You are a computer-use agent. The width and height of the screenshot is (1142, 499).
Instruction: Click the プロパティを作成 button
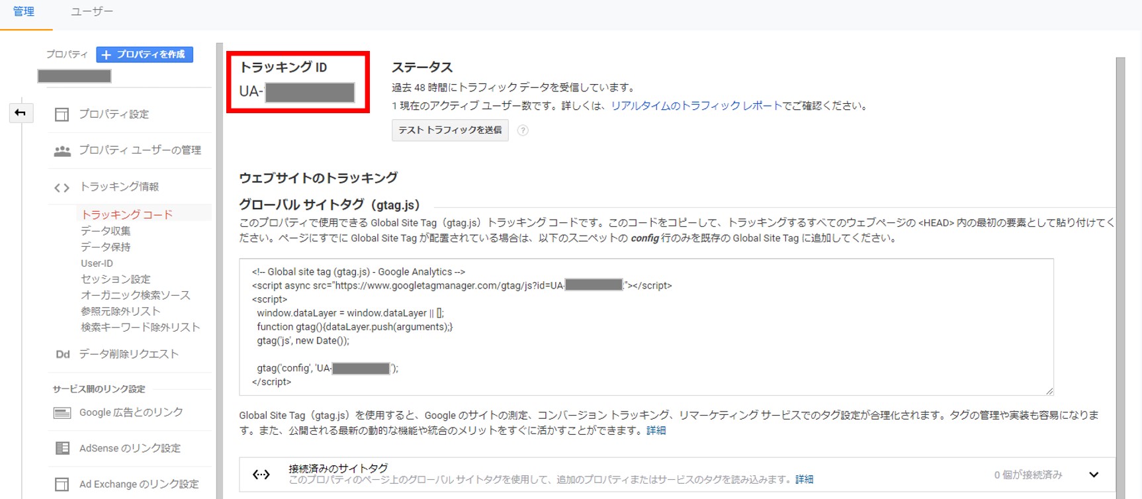(144, 54)
